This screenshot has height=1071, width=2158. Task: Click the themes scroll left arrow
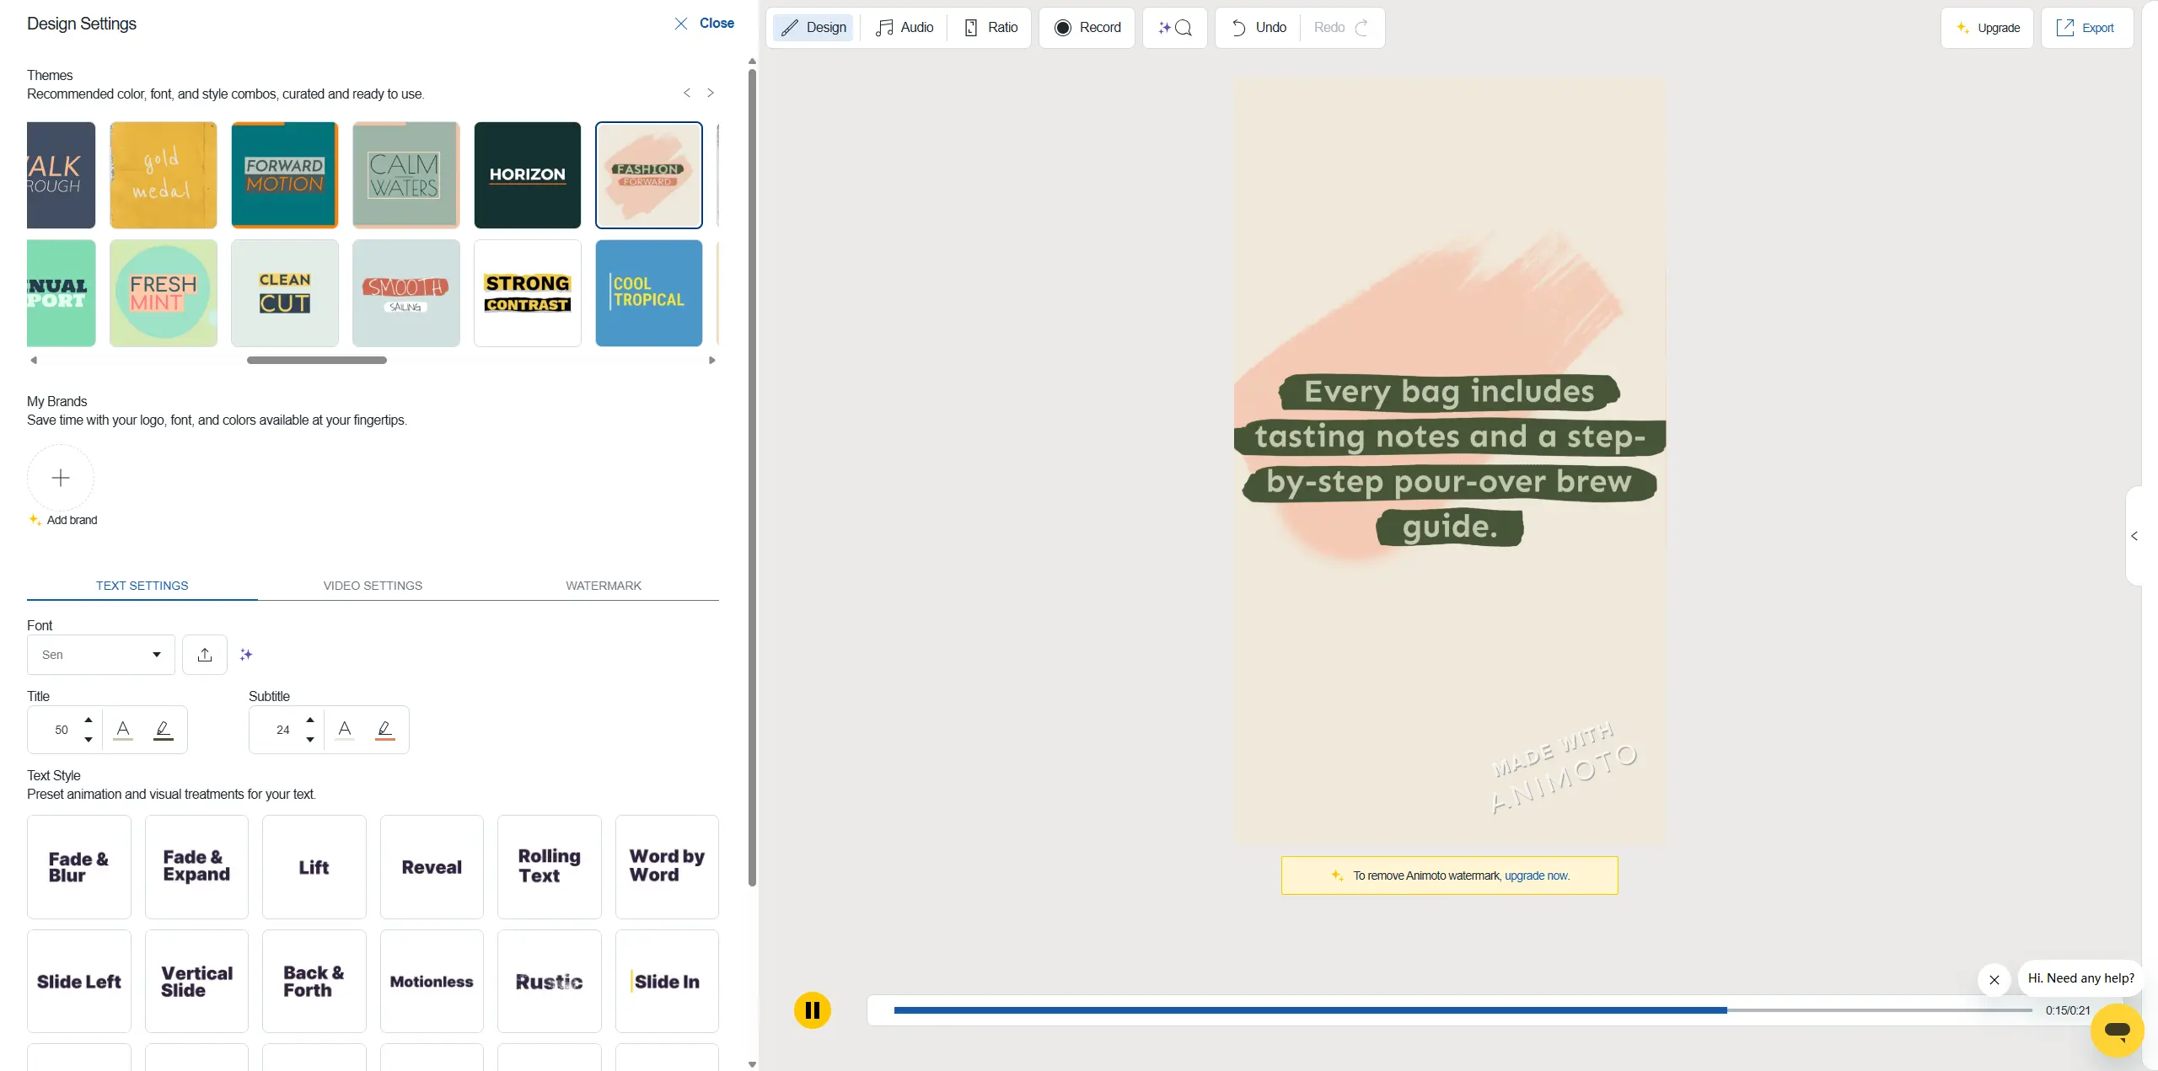(x=34, y=360)
